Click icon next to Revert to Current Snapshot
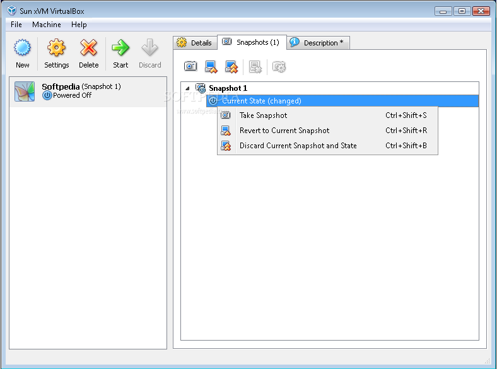 point(226,131)
